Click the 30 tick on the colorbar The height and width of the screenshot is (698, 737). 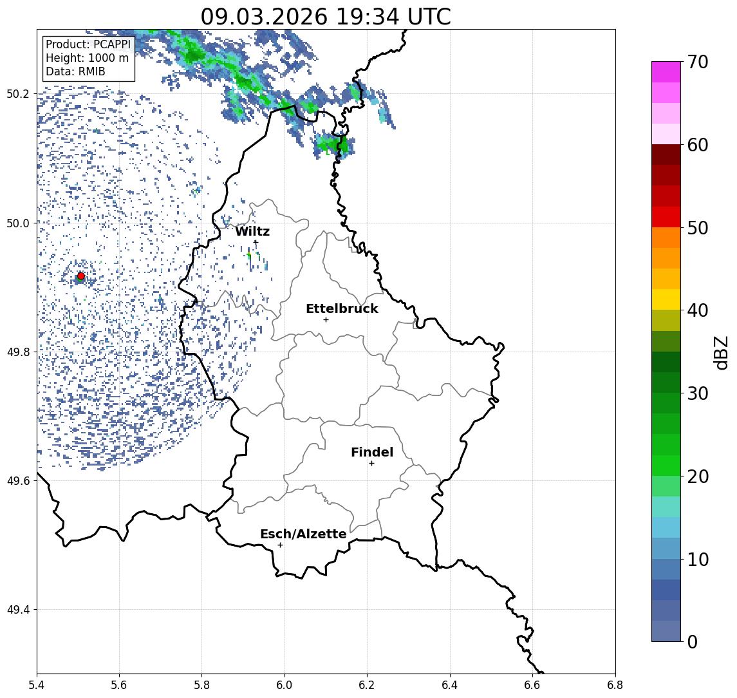pos(698,393)
